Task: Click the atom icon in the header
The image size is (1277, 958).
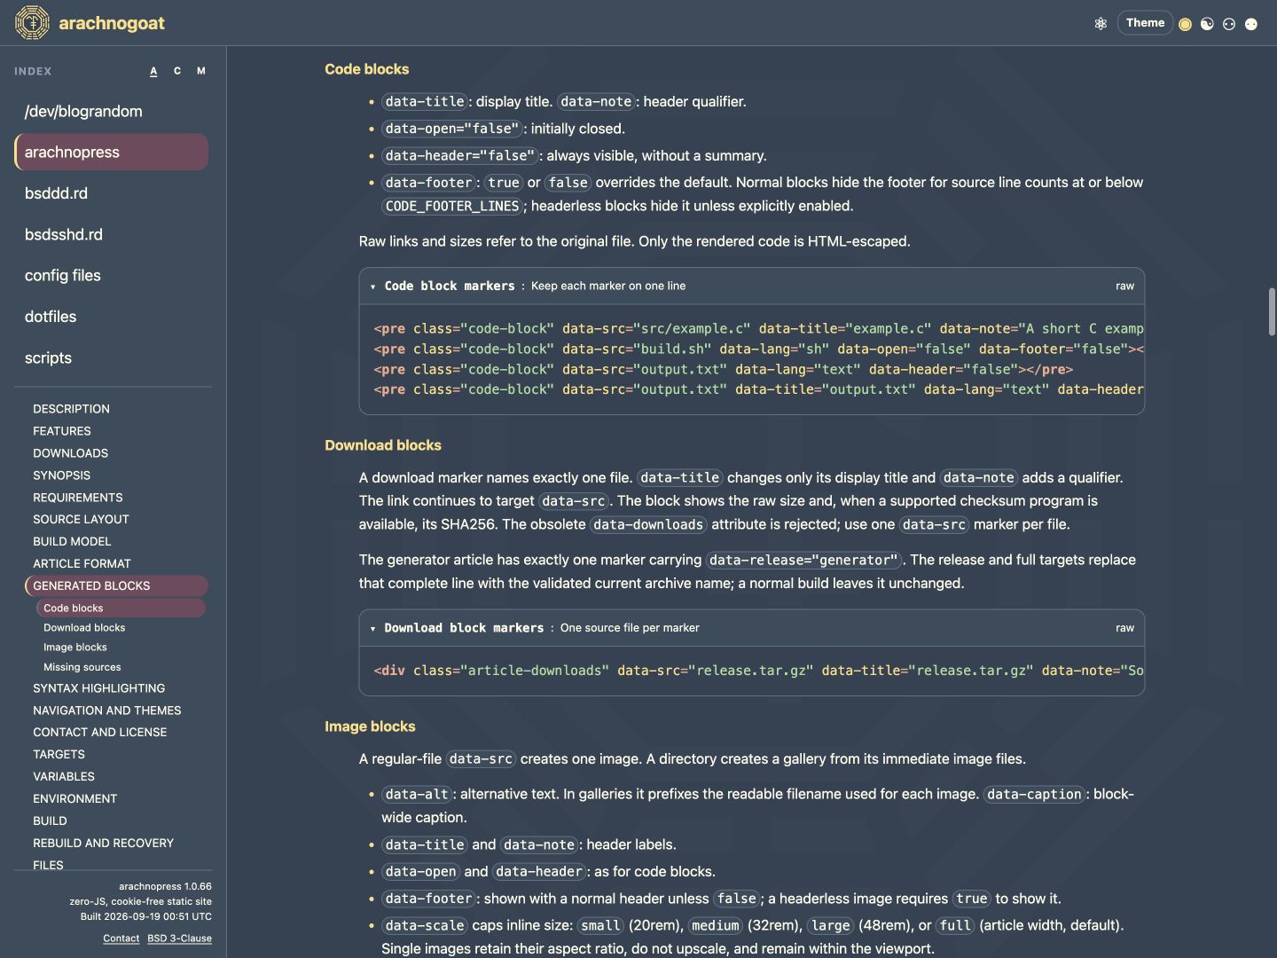Action: pos(1101,24)
